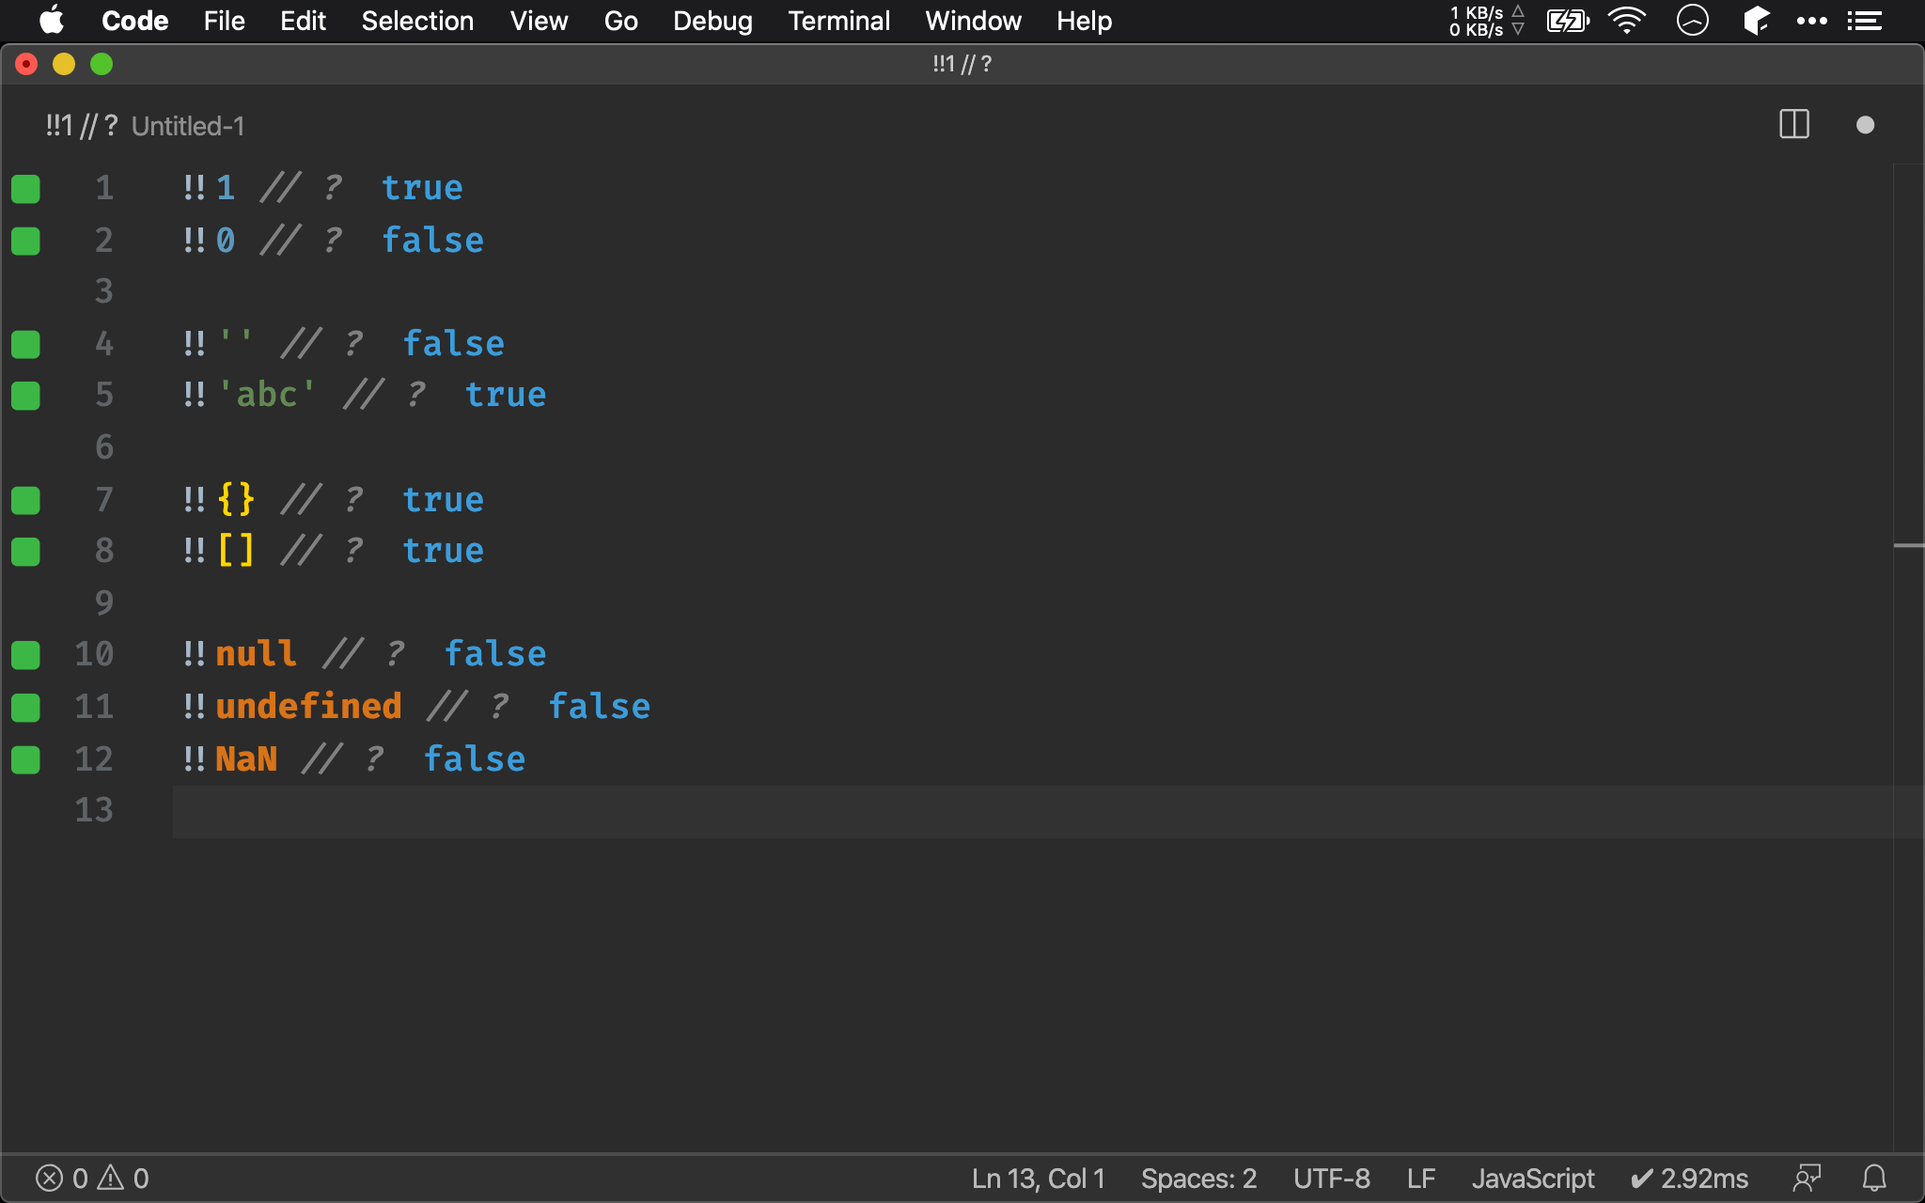
Task: Open the Debug menu
Action: pos(712,20)
